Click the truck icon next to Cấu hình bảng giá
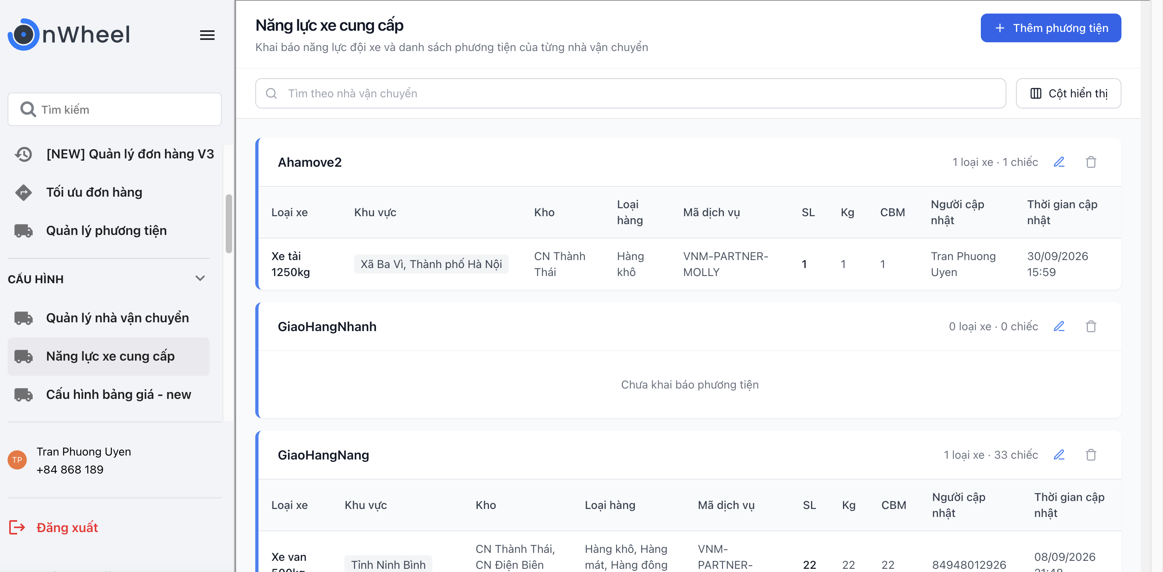The width and height of the screenshot is (1163, 572). 23,395
